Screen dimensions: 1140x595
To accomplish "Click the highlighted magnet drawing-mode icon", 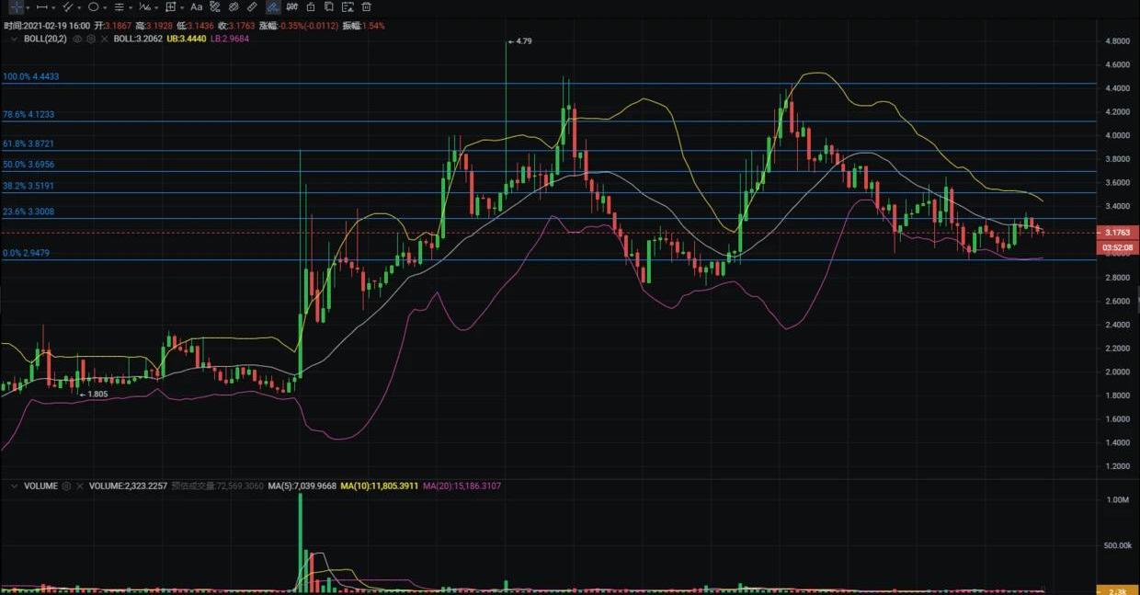I will click(273, 6).
